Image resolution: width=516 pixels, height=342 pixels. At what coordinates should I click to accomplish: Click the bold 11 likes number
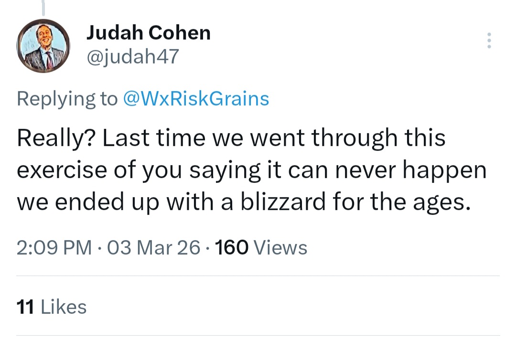point(25,307)
